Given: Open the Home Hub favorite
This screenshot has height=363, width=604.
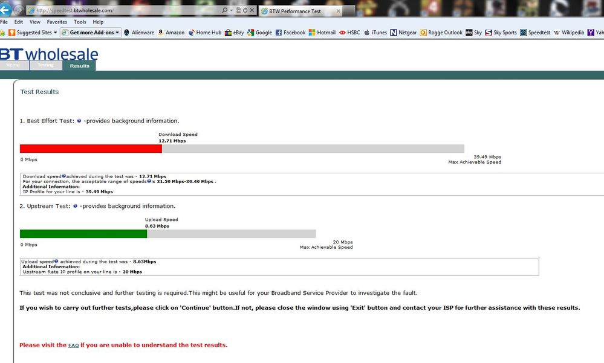Looking at the screenshot, I should point(205,33).
